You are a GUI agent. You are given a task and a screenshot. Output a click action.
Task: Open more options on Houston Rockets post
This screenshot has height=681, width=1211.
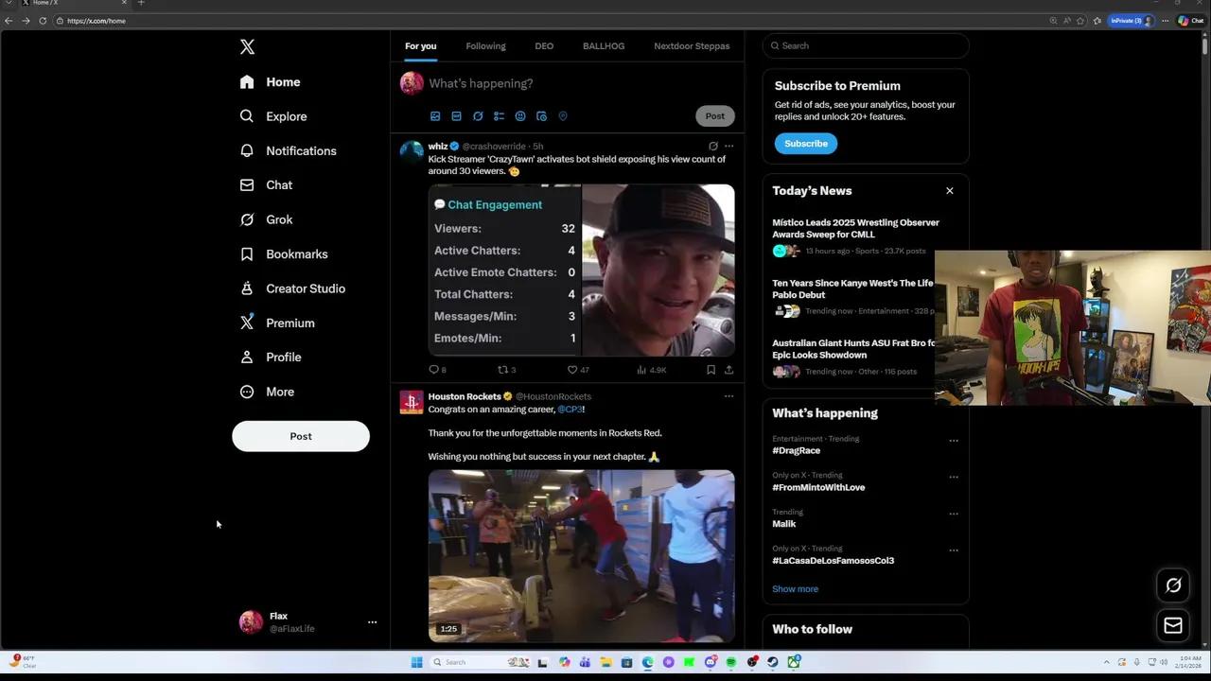point(728,396)
